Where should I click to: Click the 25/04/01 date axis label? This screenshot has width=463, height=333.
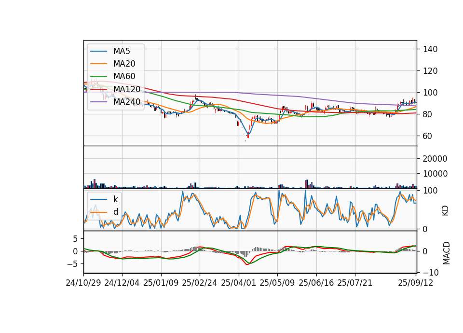239,283
